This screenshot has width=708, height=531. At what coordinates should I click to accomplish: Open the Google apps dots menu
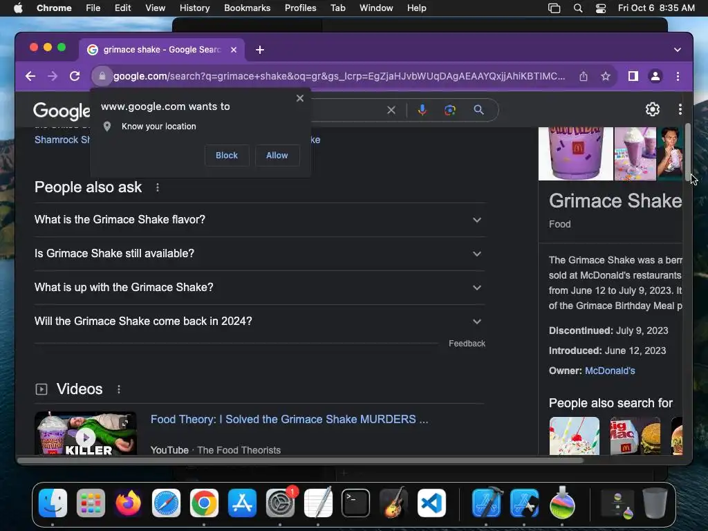[x=680, y=109]
